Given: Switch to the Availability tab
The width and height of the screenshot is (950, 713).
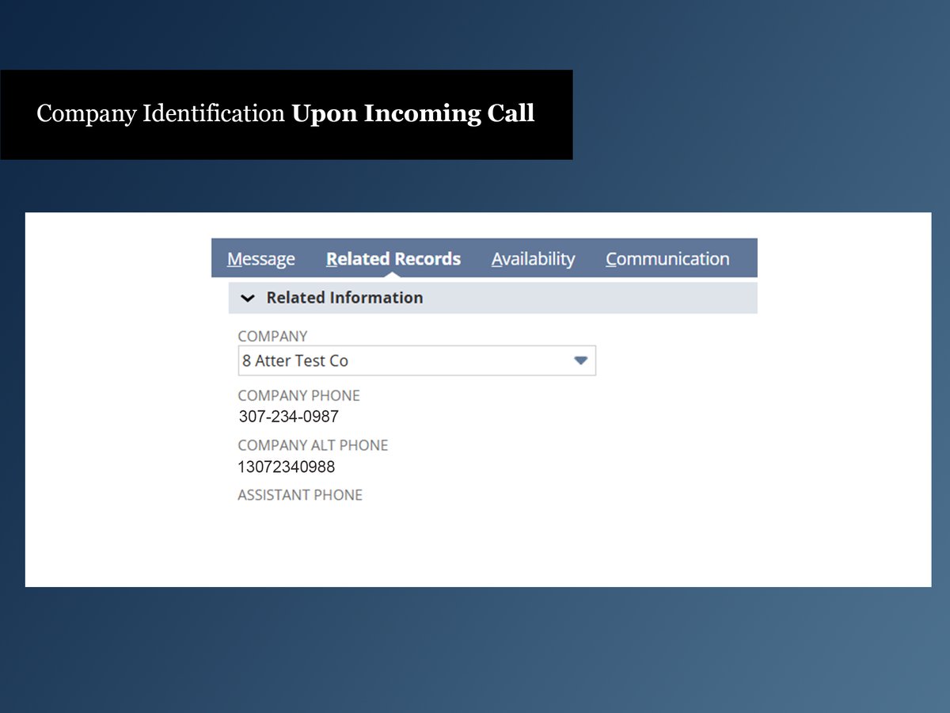Looking at the screenshot, I should point(533,259).
